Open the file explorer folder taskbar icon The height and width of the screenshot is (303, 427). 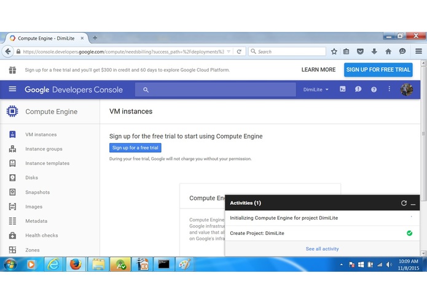tap(98, 264)
